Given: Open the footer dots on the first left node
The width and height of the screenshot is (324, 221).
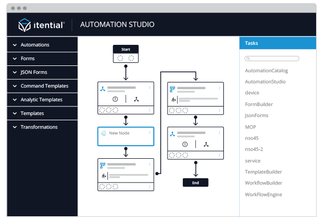Looking at the screenshot, I should point(150,110).
